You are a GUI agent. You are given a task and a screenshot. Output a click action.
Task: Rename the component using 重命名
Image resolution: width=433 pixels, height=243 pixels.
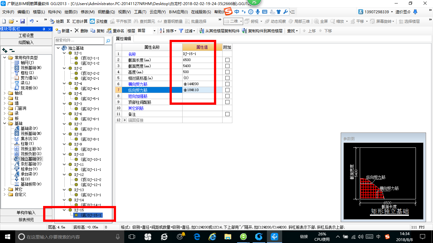[115, 31]
